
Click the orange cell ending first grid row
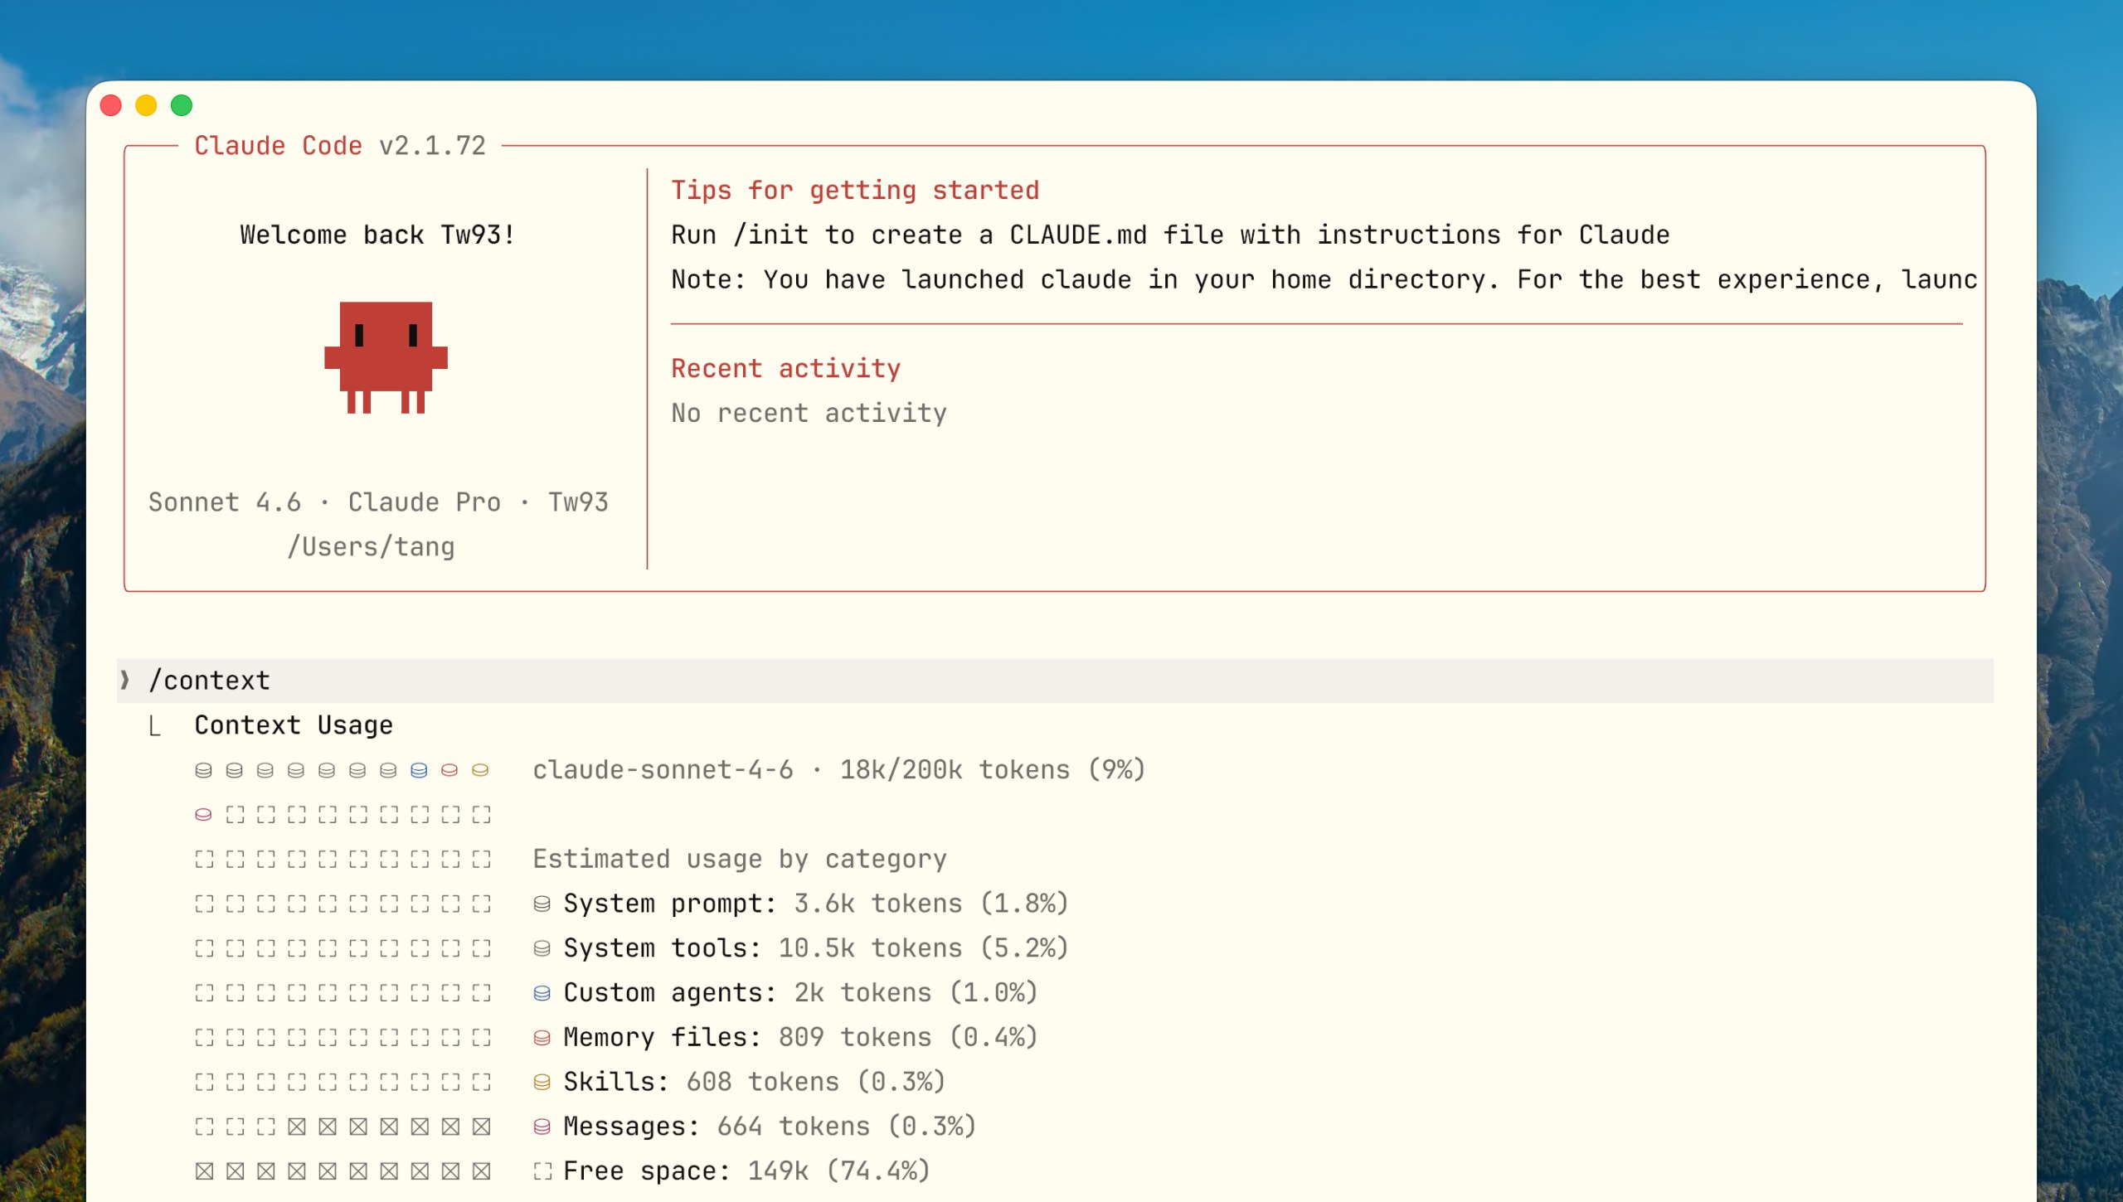tap(480, 771)
